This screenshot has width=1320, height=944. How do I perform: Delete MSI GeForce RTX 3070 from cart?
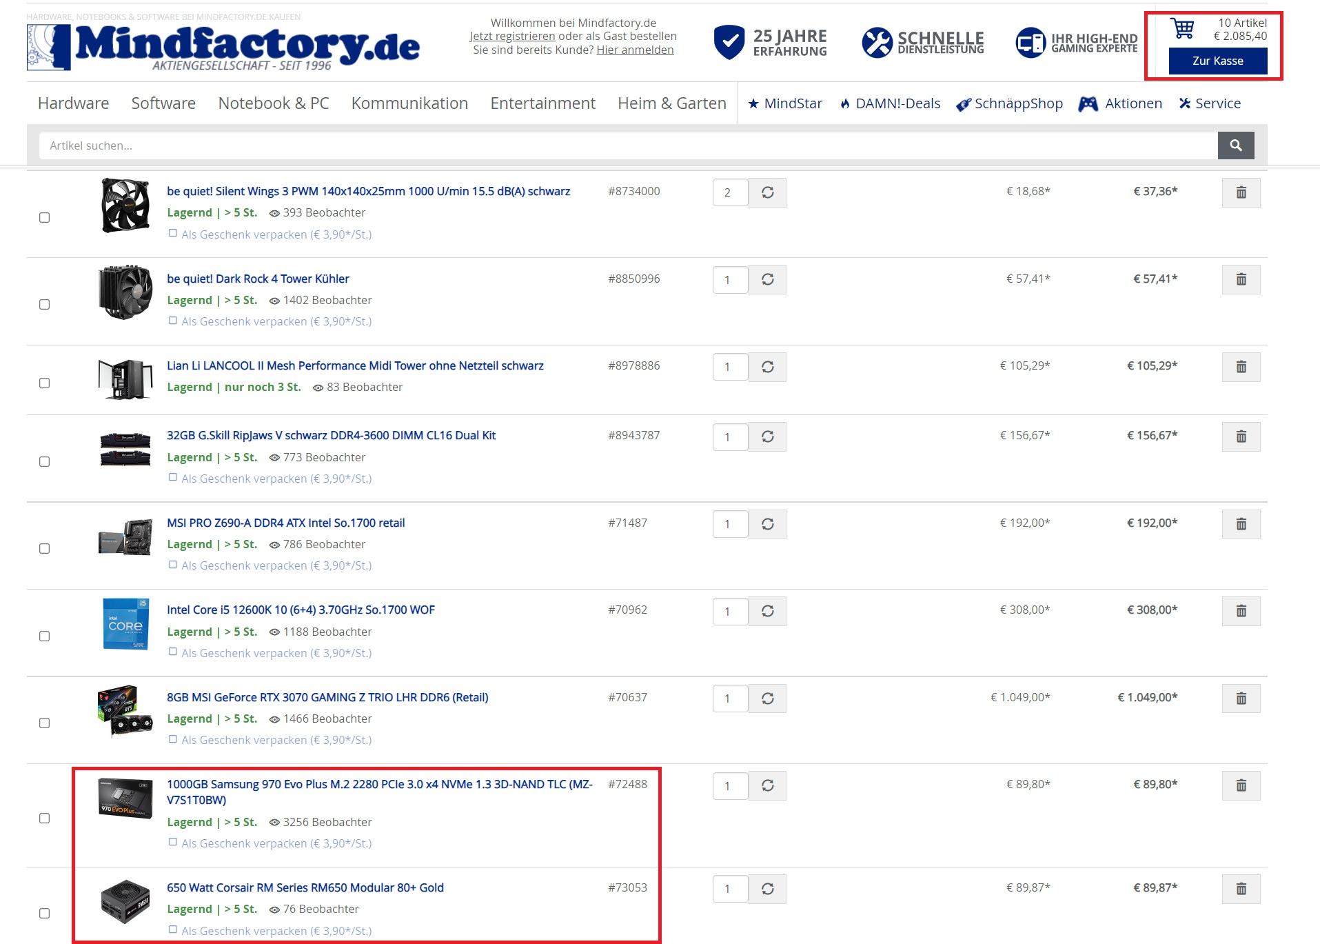point(1241,699)
